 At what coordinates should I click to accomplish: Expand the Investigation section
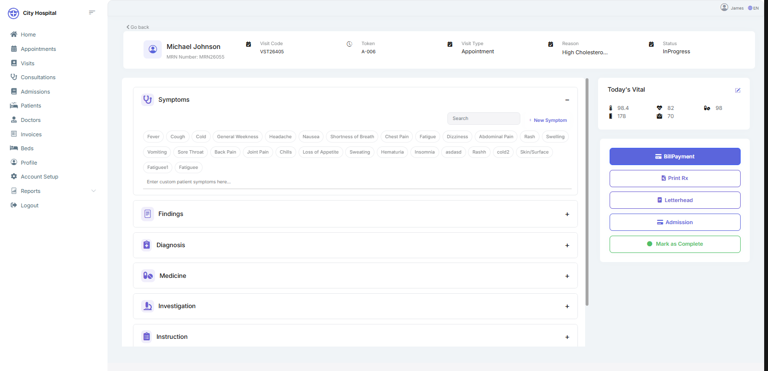tap(567, 306)
